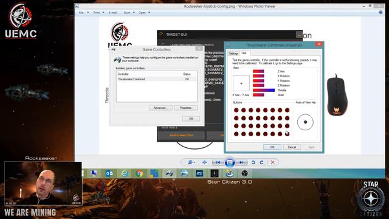The width and height of the screenshot is (389, 219).
Task: Click the Throttle axis bar
Action: pos(264,90)
